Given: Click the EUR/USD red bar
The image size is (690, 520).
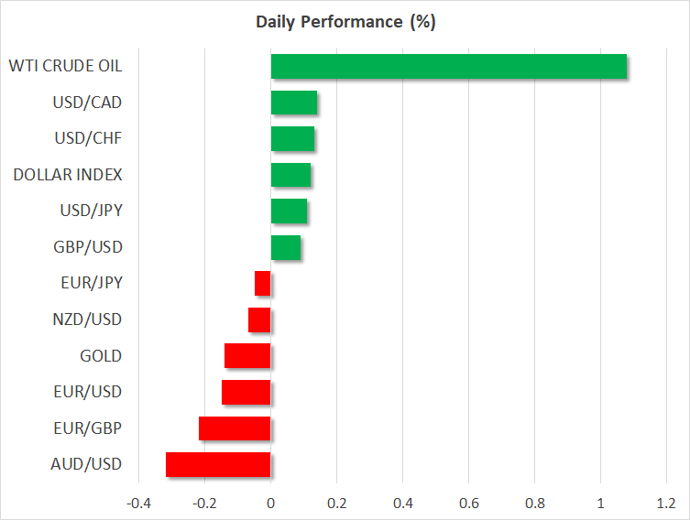Looking at the screenshot, I should point(246,392).
